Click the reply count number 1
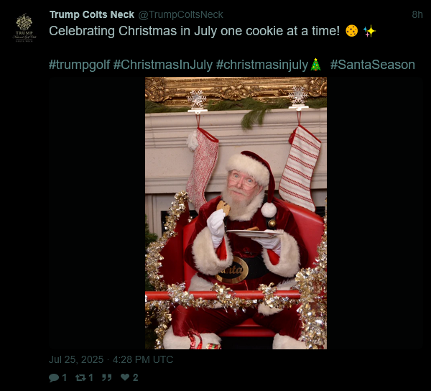The width and height of the screenshot is (431, 391). [65, 377]
